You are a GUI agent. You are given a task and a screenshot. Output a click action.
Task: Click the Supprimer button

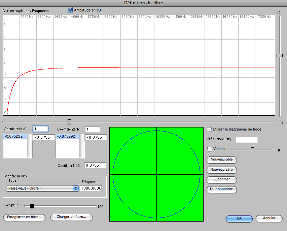point(221,179)
